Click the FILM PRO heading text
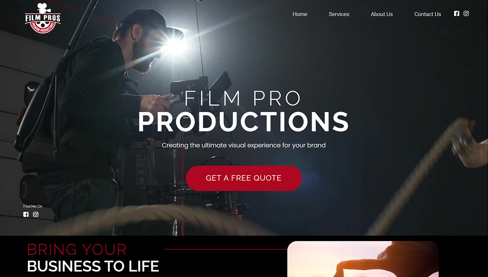The height and width of the screenshot is (277, 488). (x=243, y=98)
